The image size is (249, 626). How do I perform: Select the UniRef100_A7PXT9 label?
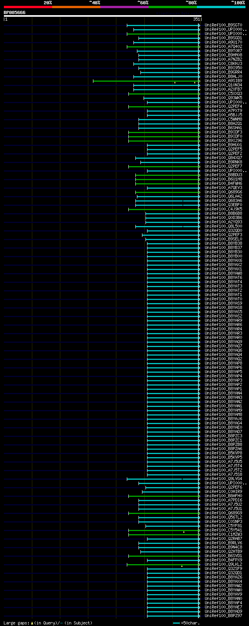223,111
